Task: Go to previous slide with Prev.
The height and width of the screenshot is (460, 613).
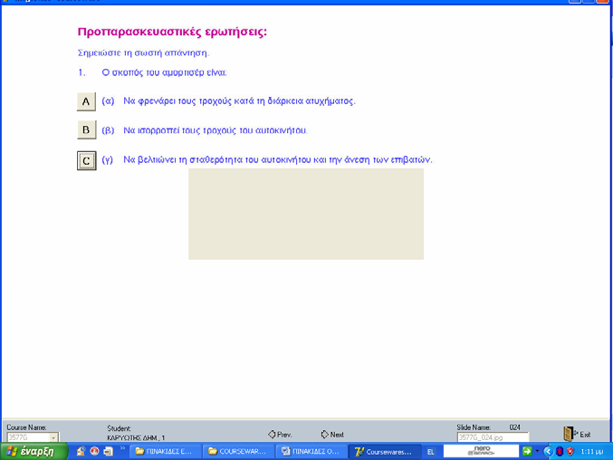Action: [280, 435]
